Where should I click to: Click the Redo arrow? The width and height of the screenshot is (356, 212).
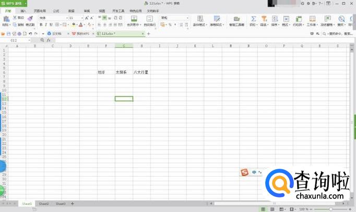[35, 33]
